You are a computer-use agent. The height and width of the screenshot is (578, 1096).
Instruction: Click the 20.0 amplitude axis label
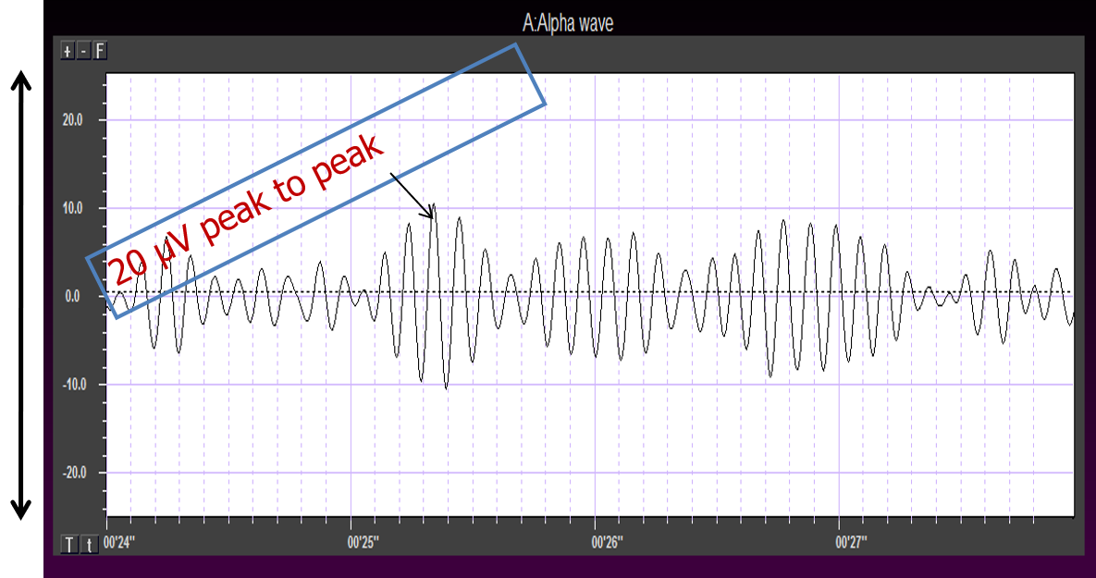[x=72, y=120]
